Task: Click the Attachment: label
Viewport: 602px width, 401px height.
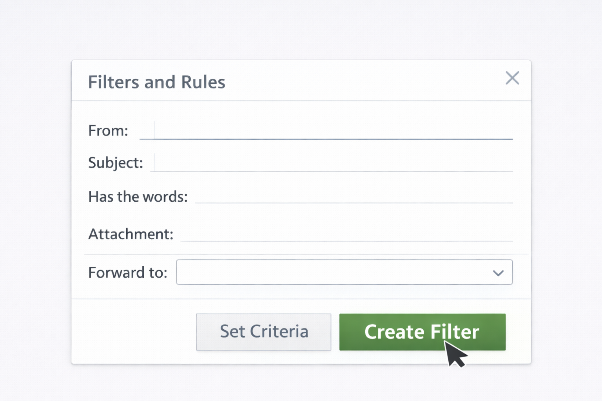Action: (x=131, y=234)
